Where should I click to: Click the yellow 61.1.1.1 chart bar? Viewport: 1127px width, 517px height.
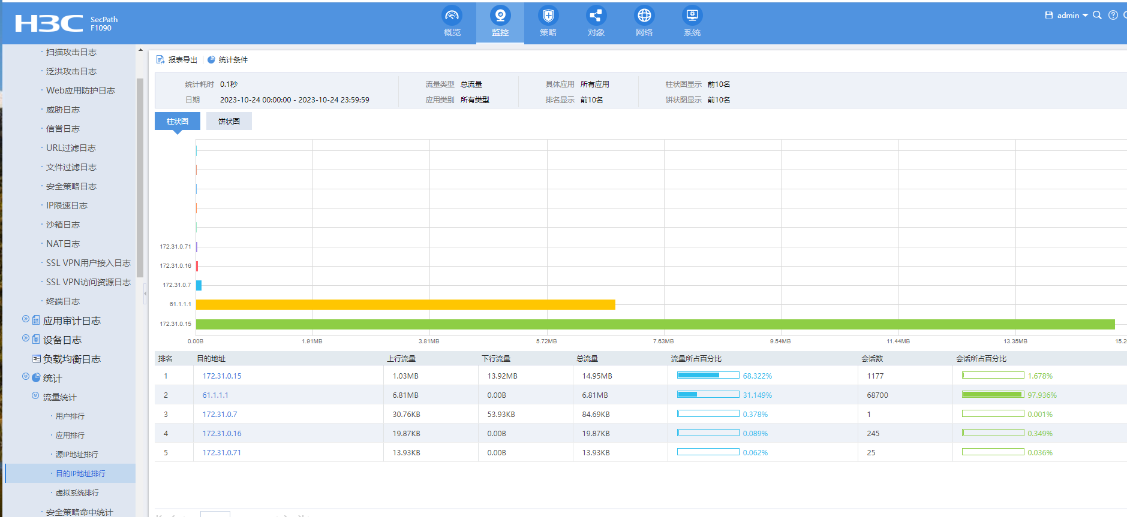point(405,305)
